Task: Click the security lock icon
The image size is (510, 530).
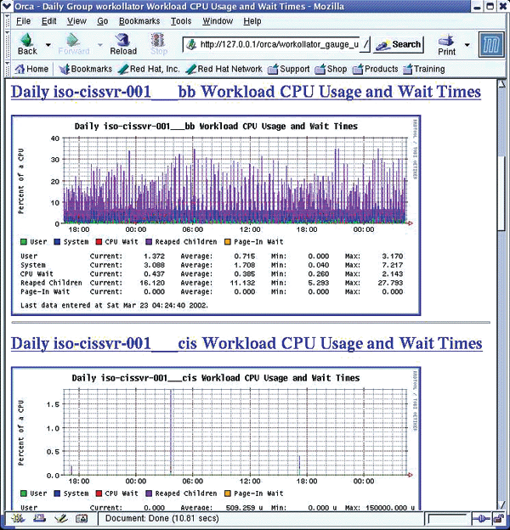Action: coord(498,518)
